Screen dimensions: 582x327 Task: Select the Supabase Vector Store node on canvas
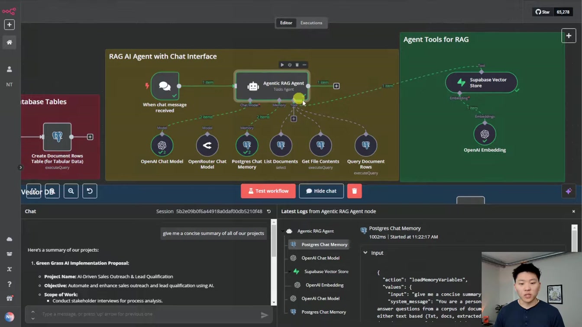[x=482, y=83]
